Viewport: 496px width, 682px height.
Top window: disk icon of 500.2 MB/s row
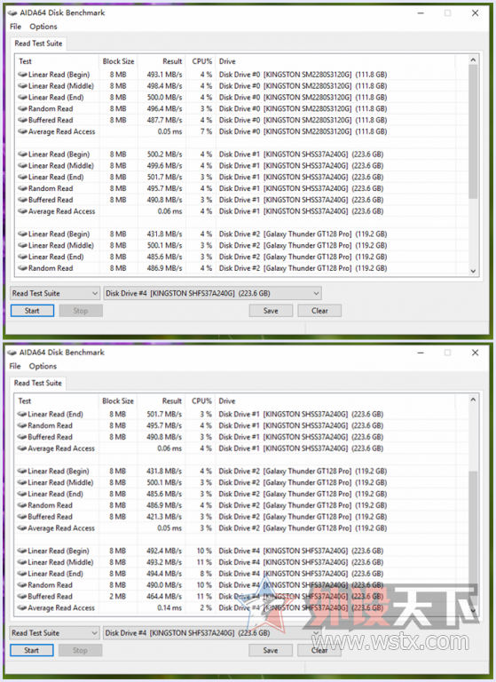click(22, 155)
